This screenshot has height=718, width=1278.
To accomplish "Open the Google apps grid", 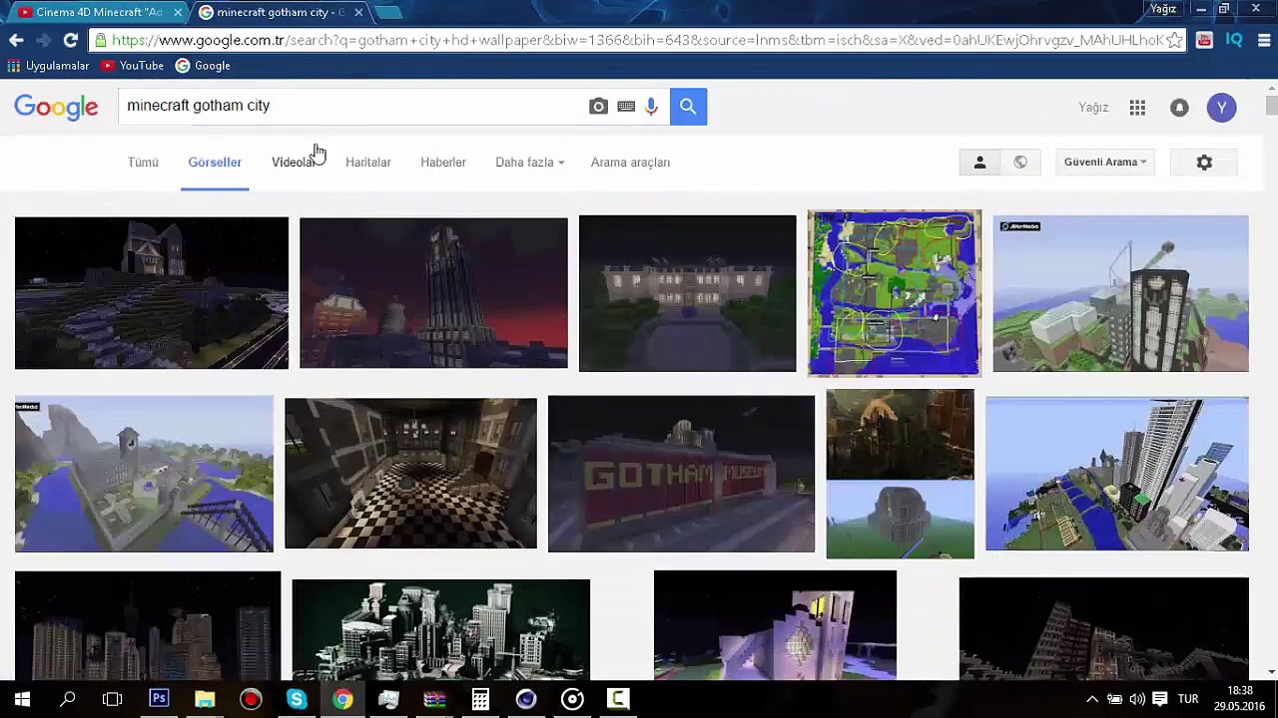I will [1137, 108].
